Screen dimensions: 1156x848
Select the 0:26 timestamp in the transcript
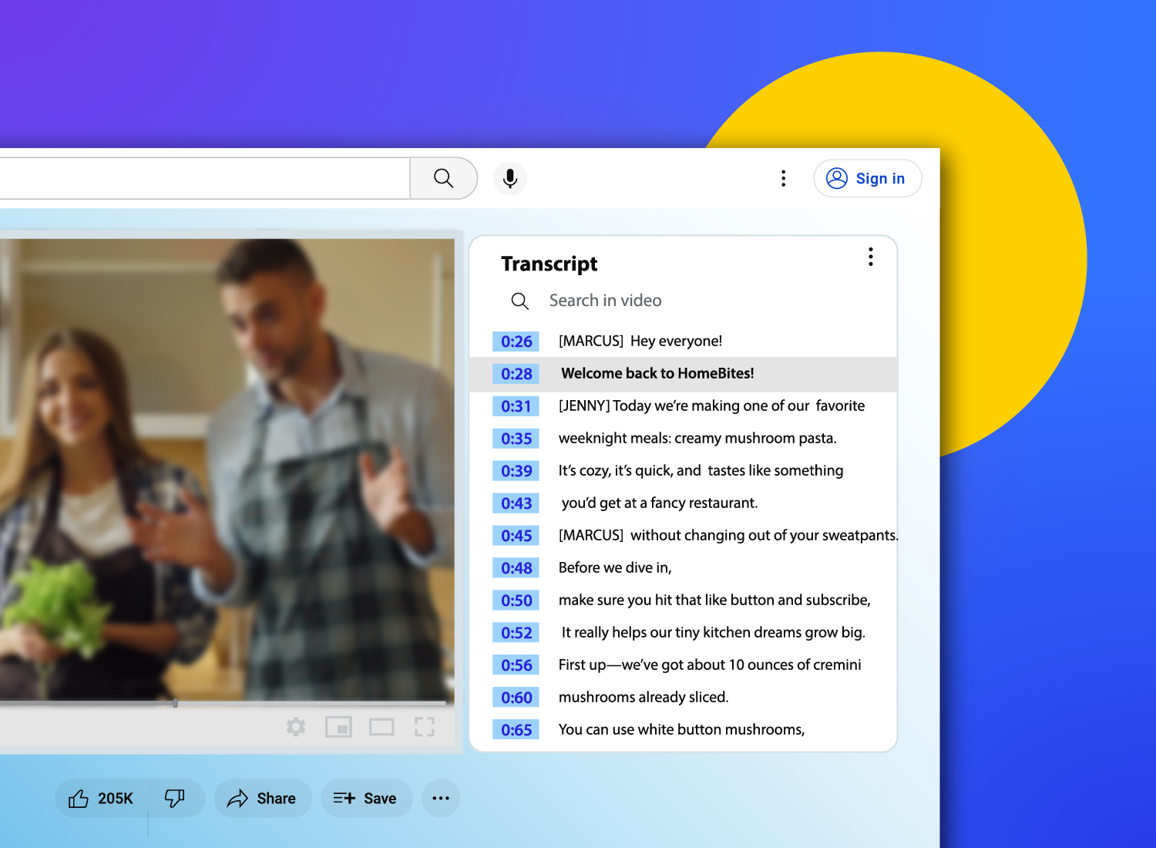point(515,341)
